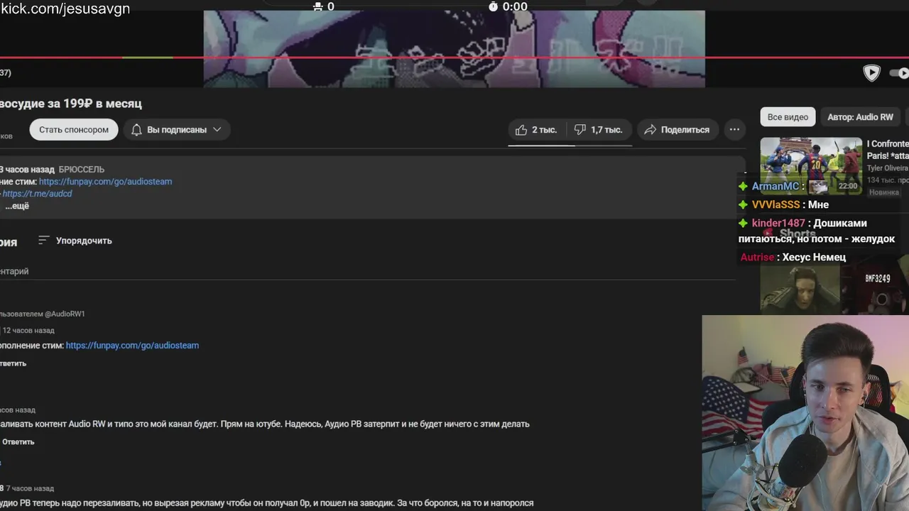Screen dimensions: 909x511
Task: Open the three-dot more actions menu
Action: pyautogui.click(x=734, y=129)
